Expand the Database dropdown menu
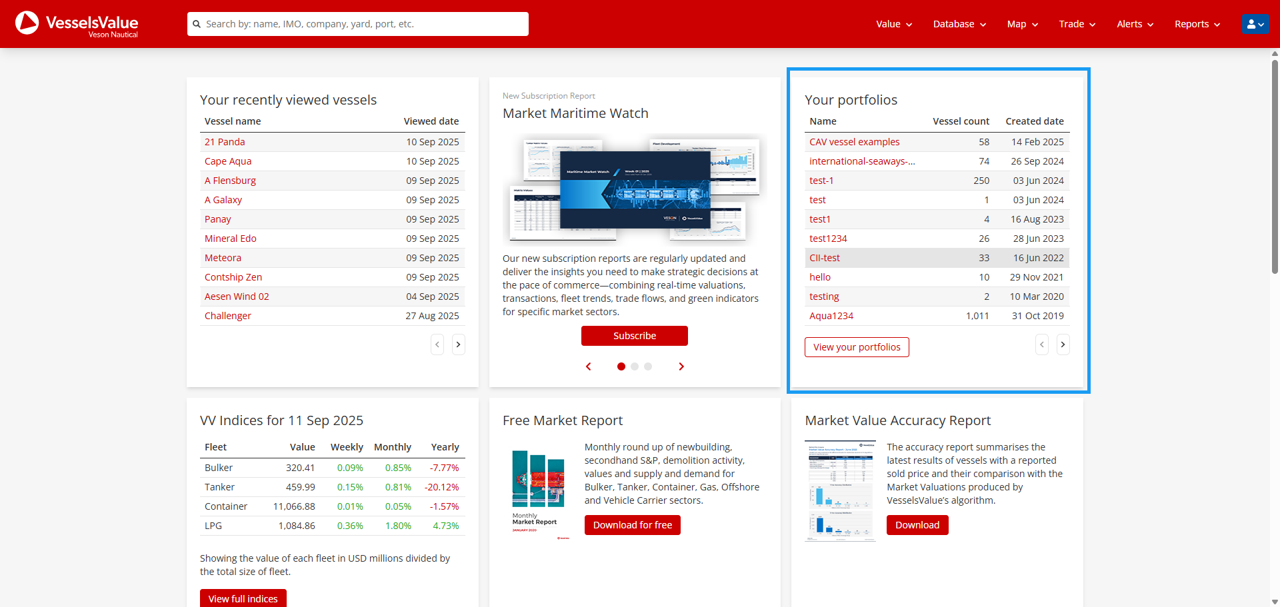Screen dimensions: 1280x607 (959, 24)
